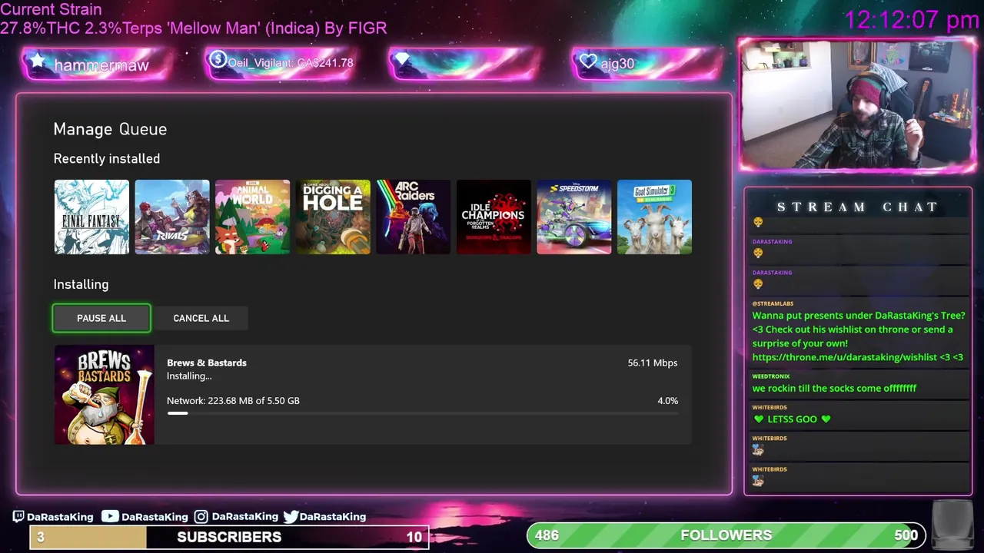Open the Goat Simulator 3 tile

tap(654, 217)
